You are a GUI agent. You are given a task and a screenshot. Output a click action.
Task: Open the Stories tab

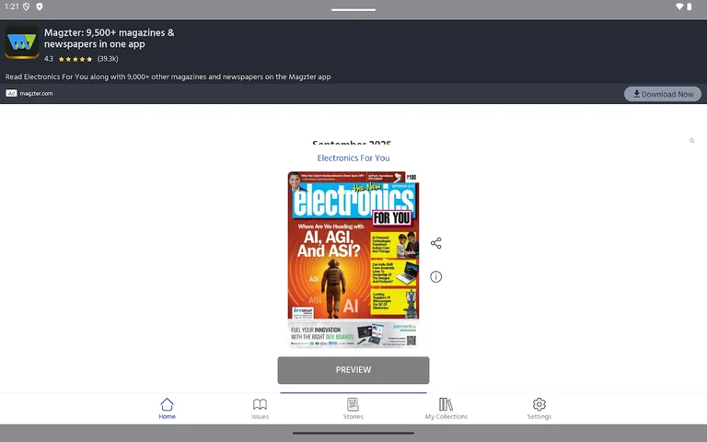(353, 409)
